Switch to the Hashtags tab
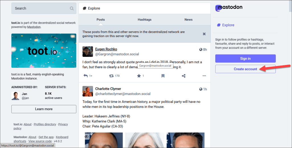Screen dimensions: 292x148 point(145,20)
